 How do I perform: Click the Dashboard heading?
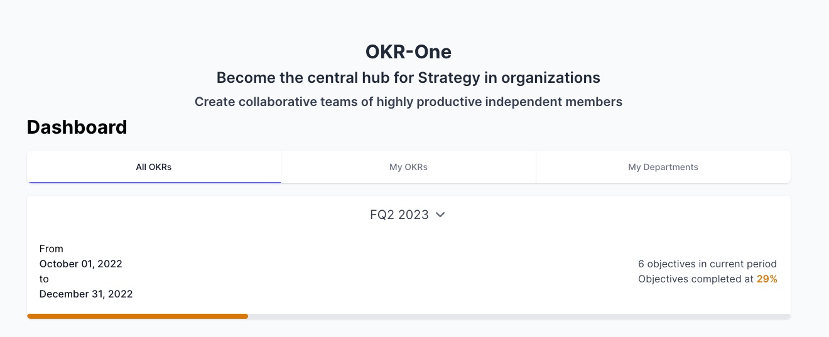[77, 127]
